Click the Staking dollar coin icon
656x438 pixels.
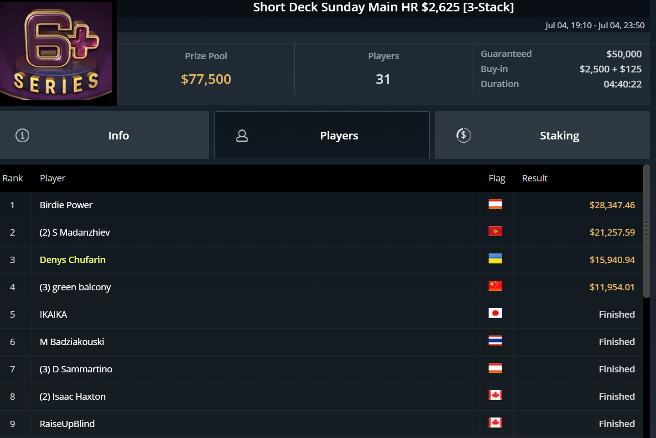pos(463,135)
